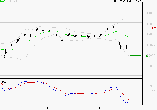157x110 pixels.
Task: Click the 100 MACD scale label
Action: click(153, 91)
